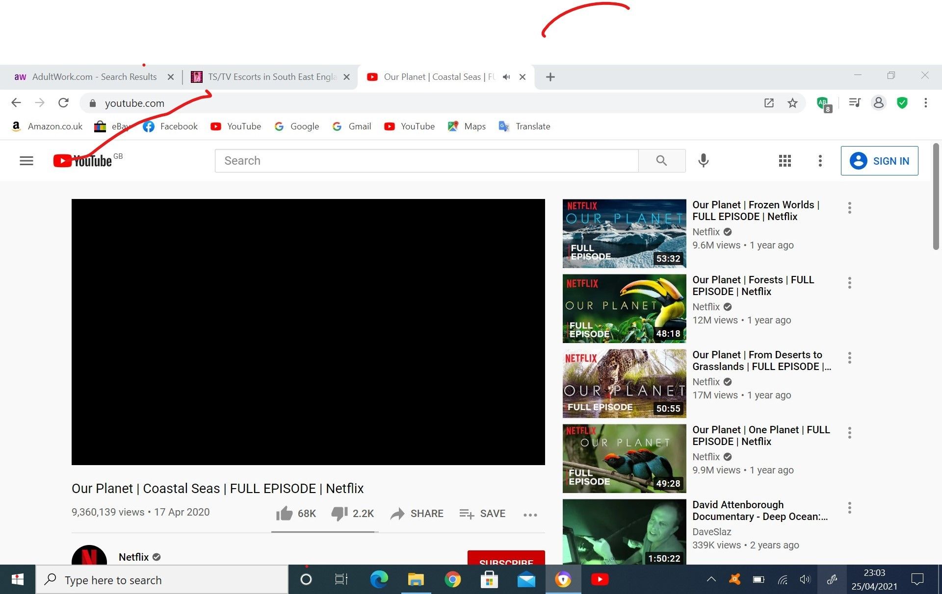
Task: Open Microsoft Edge from the taskbar
Action: pyautogui.click(x=379, y=580)
